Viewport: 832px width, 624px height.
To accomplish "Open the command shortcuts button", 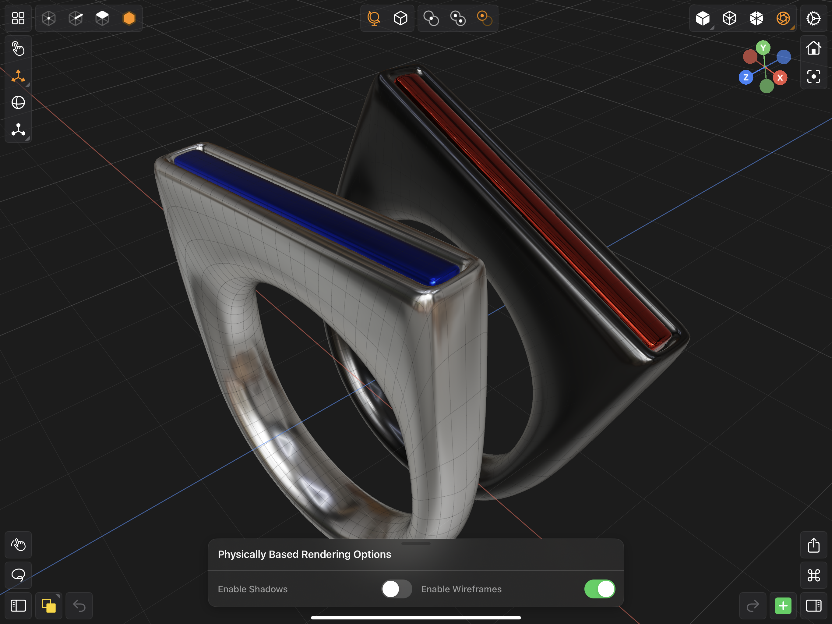I will 813,575.
